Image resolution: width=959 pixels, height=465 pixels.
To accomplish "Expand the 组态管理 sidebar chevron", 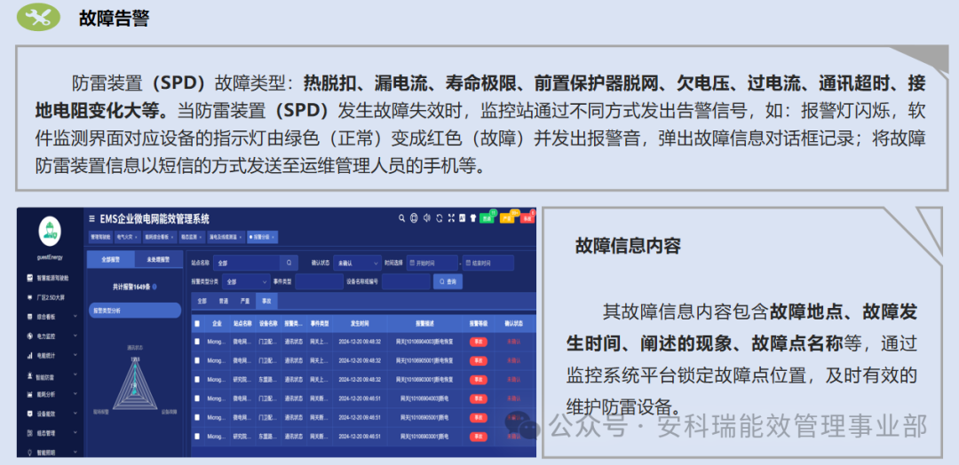I will (x=75, y=433).
